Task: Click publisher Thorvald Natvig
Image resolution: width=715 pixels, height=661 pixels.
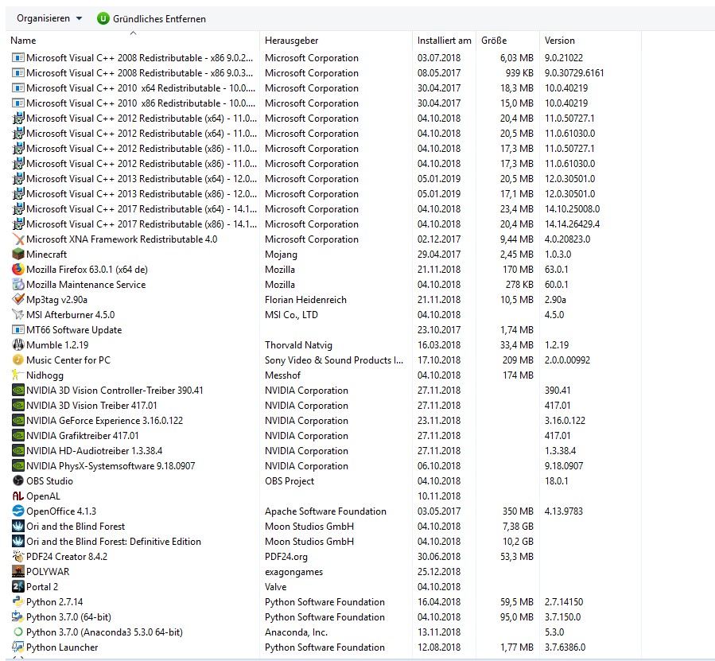Action: pos(299,344)
